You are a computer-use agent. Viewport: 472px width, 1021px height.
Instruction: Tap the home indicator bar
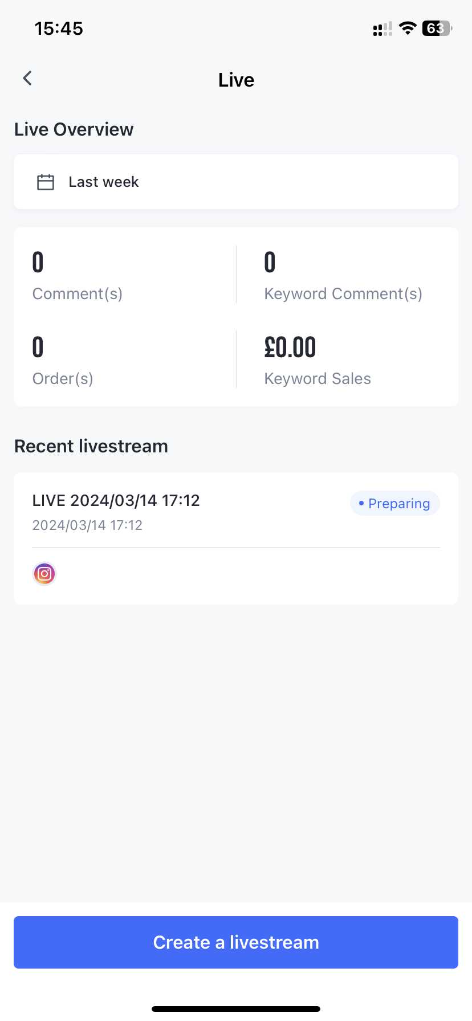236,1009
